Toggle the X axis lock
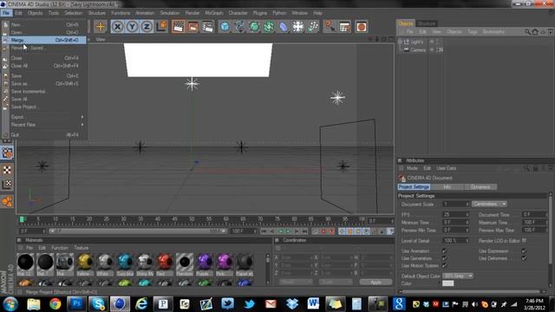 tap(118, 27)
